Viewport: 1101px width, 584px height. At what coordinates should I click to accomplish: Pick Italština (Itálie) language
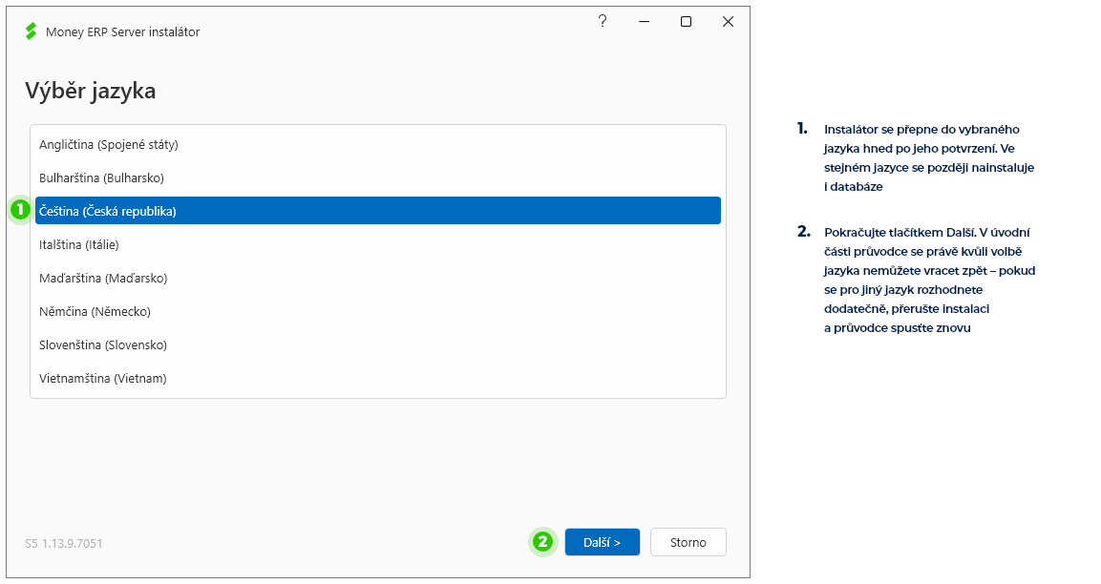tap(378, 245)
